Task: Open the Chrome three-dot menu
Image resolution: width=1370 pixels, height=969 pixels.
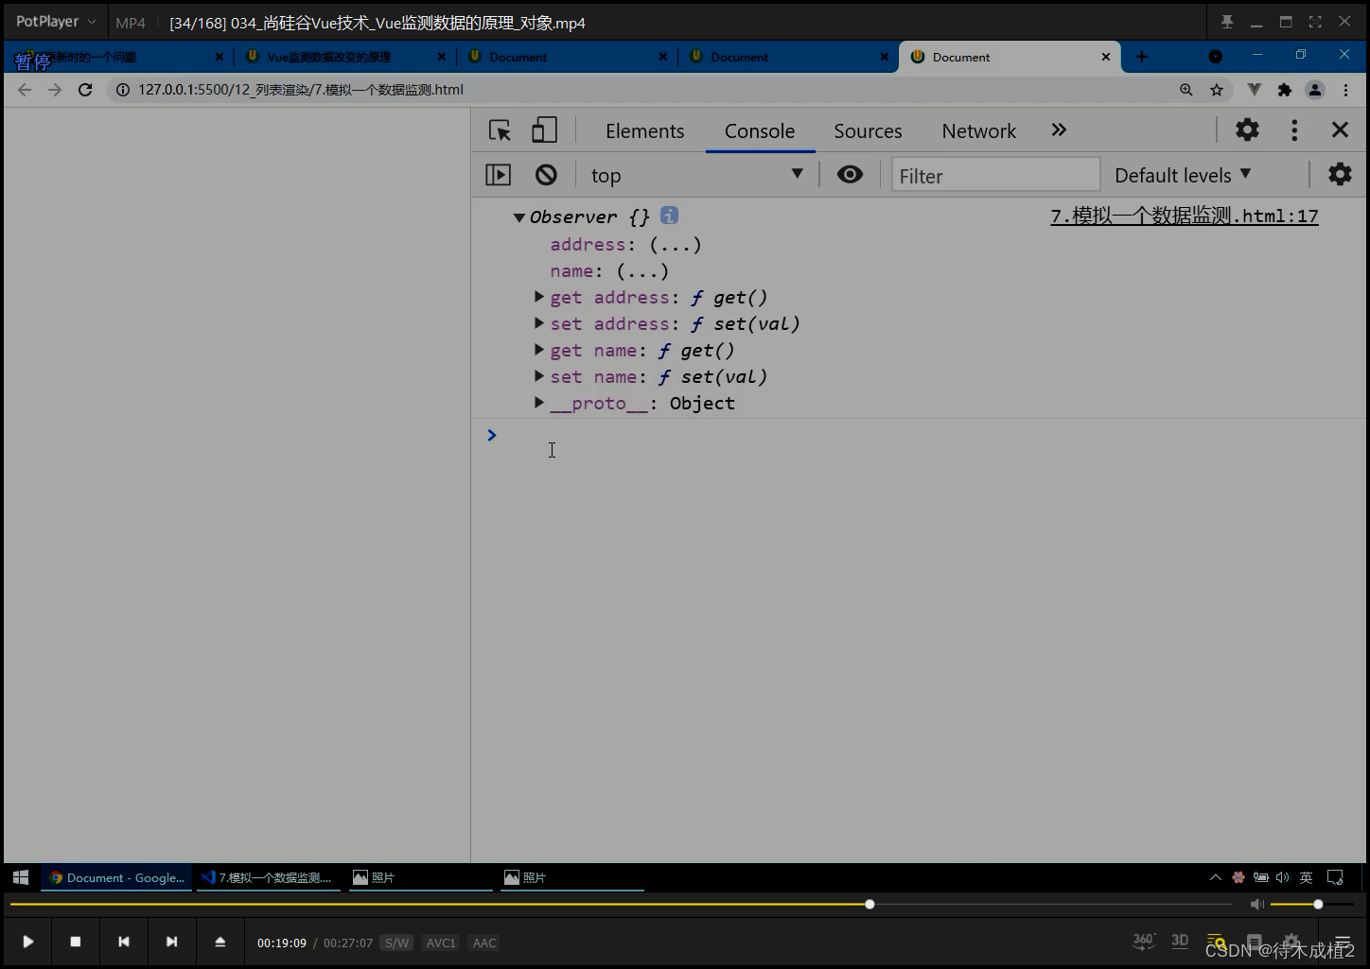Action: pyautogui.click(x=1345, y=90)
